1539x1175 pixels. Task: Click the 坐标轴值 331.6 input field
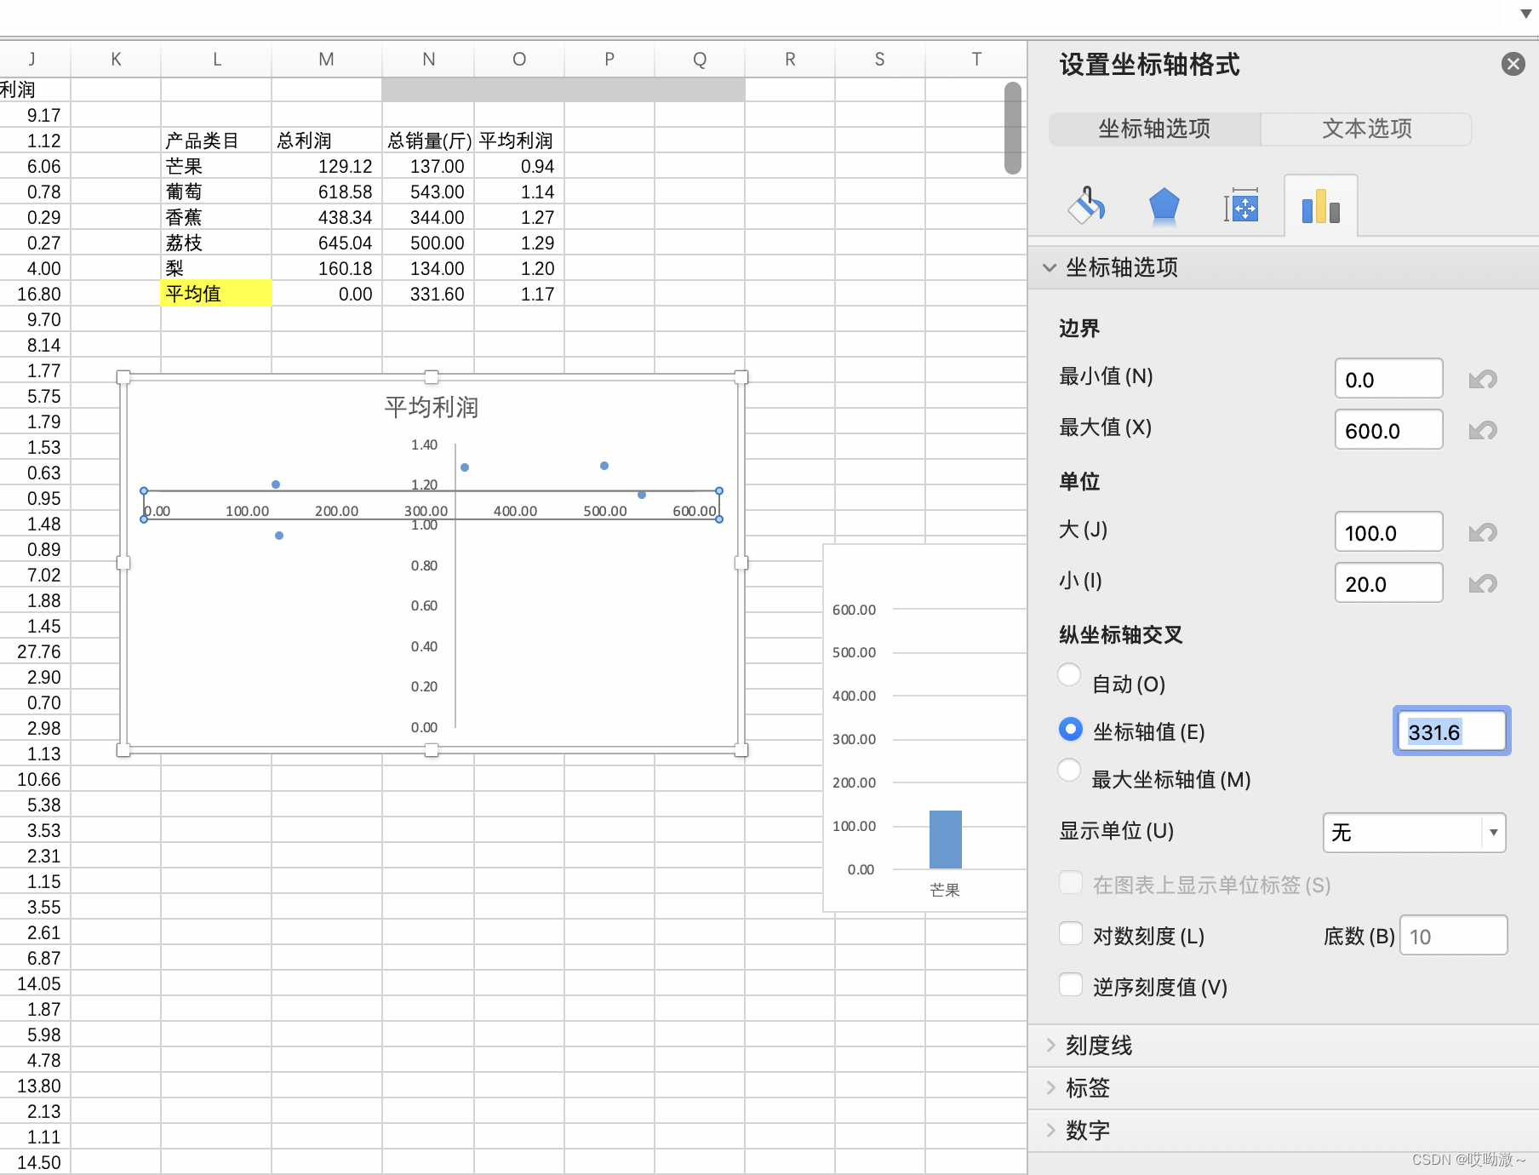point(1451,731)
